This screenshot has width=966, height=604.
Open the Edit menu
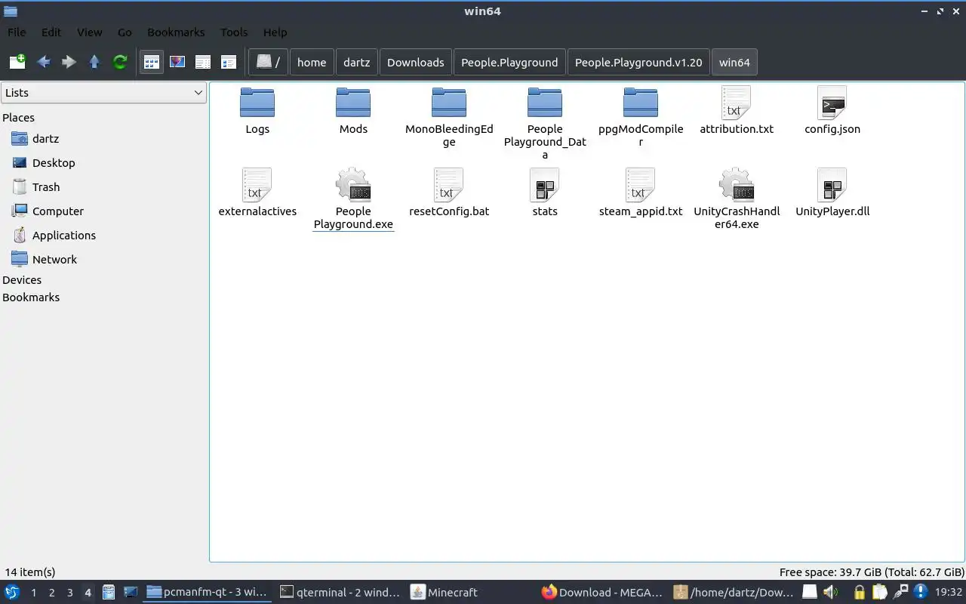pyautogui.click(x=51, y=32)
